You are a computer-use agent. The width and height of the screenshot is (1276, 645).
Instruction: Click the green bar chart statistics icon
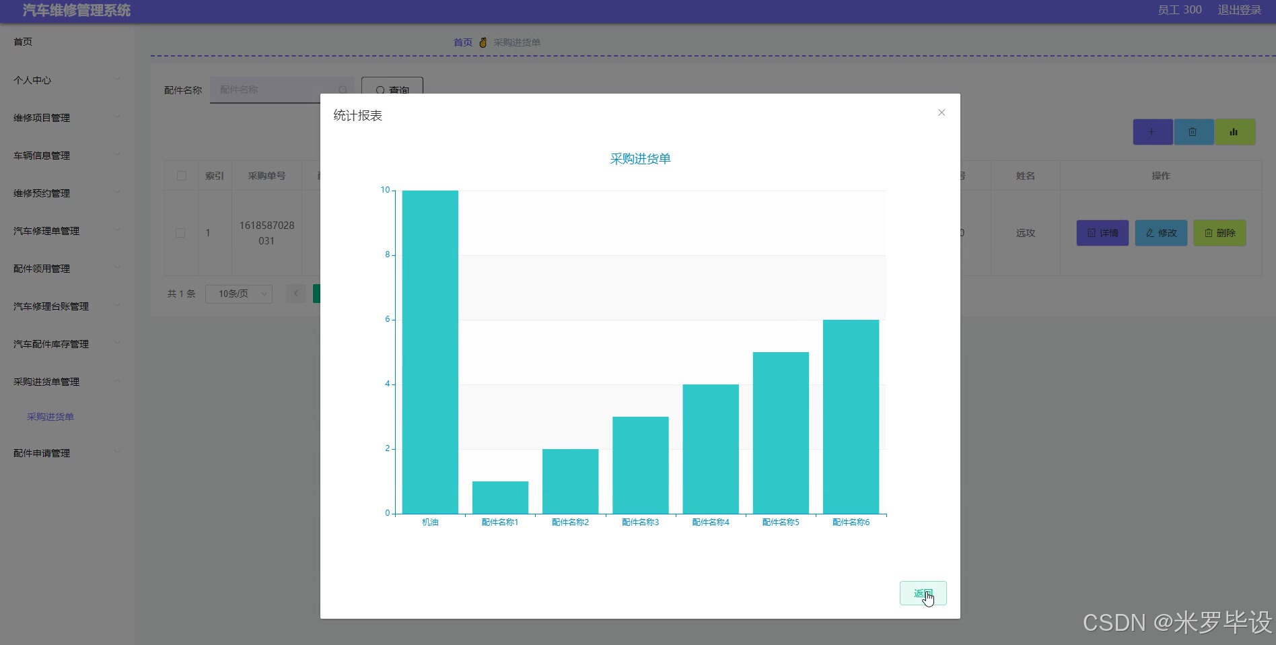(x=1234, y=132)
